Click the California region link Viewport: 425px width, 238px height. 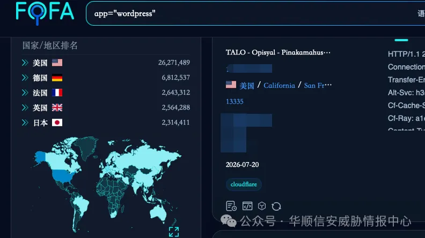tap(279, 86)
